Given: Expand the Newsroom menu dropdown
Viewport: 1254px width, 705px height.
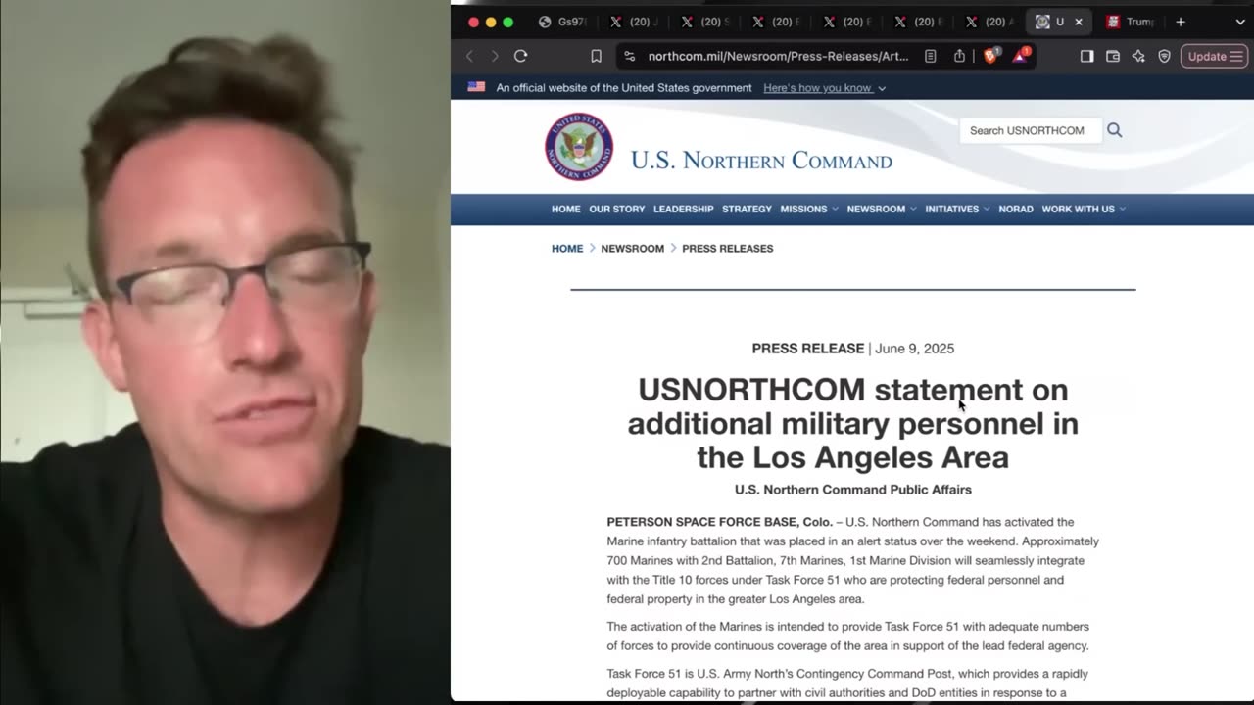Looking at the screenshot, I should point(882,209).
